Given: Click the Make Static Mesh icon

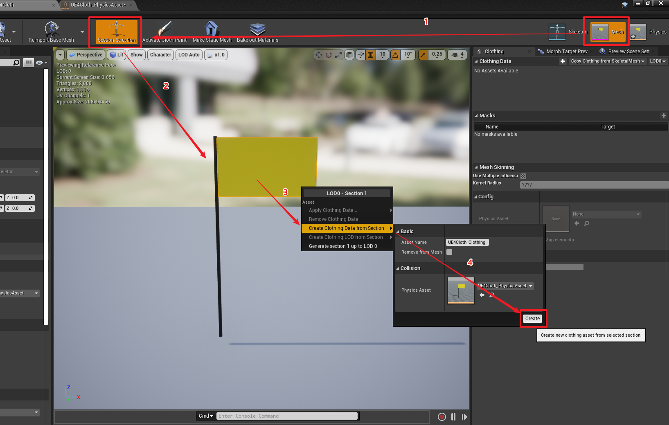Looking at the screenshot, I should coord(212,29).
